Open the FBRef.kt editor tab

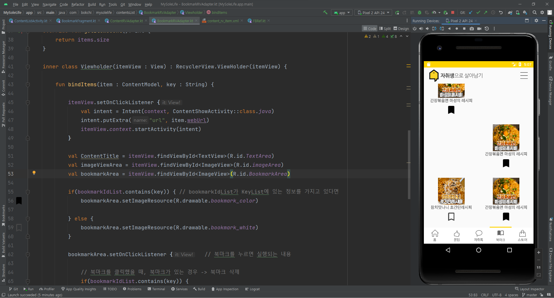(259, 21)
